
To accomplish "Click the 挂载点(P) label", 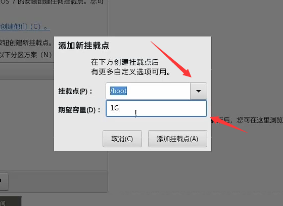I will click(x=75, y=91).
